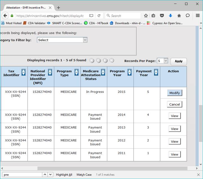Sort by the Program Year column arrows
The width and height of the screenshot is (203, 179).
[x=129, y=72]
